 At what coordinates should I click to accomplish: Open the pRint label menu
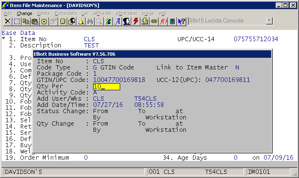coord(126,14)
